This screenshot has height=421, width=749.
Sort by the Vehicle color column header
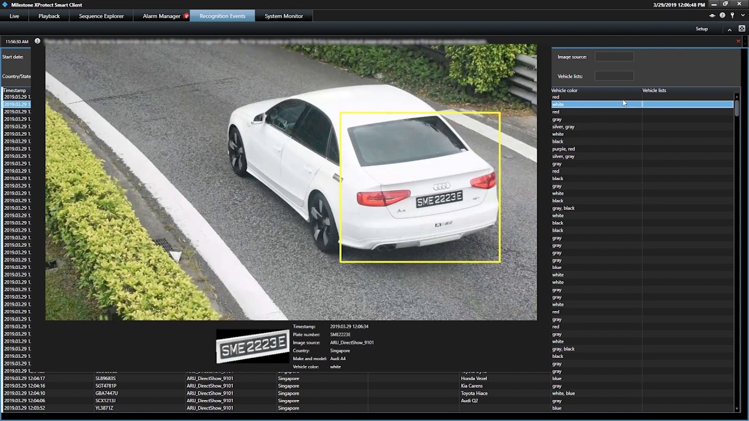coord(596,91)
